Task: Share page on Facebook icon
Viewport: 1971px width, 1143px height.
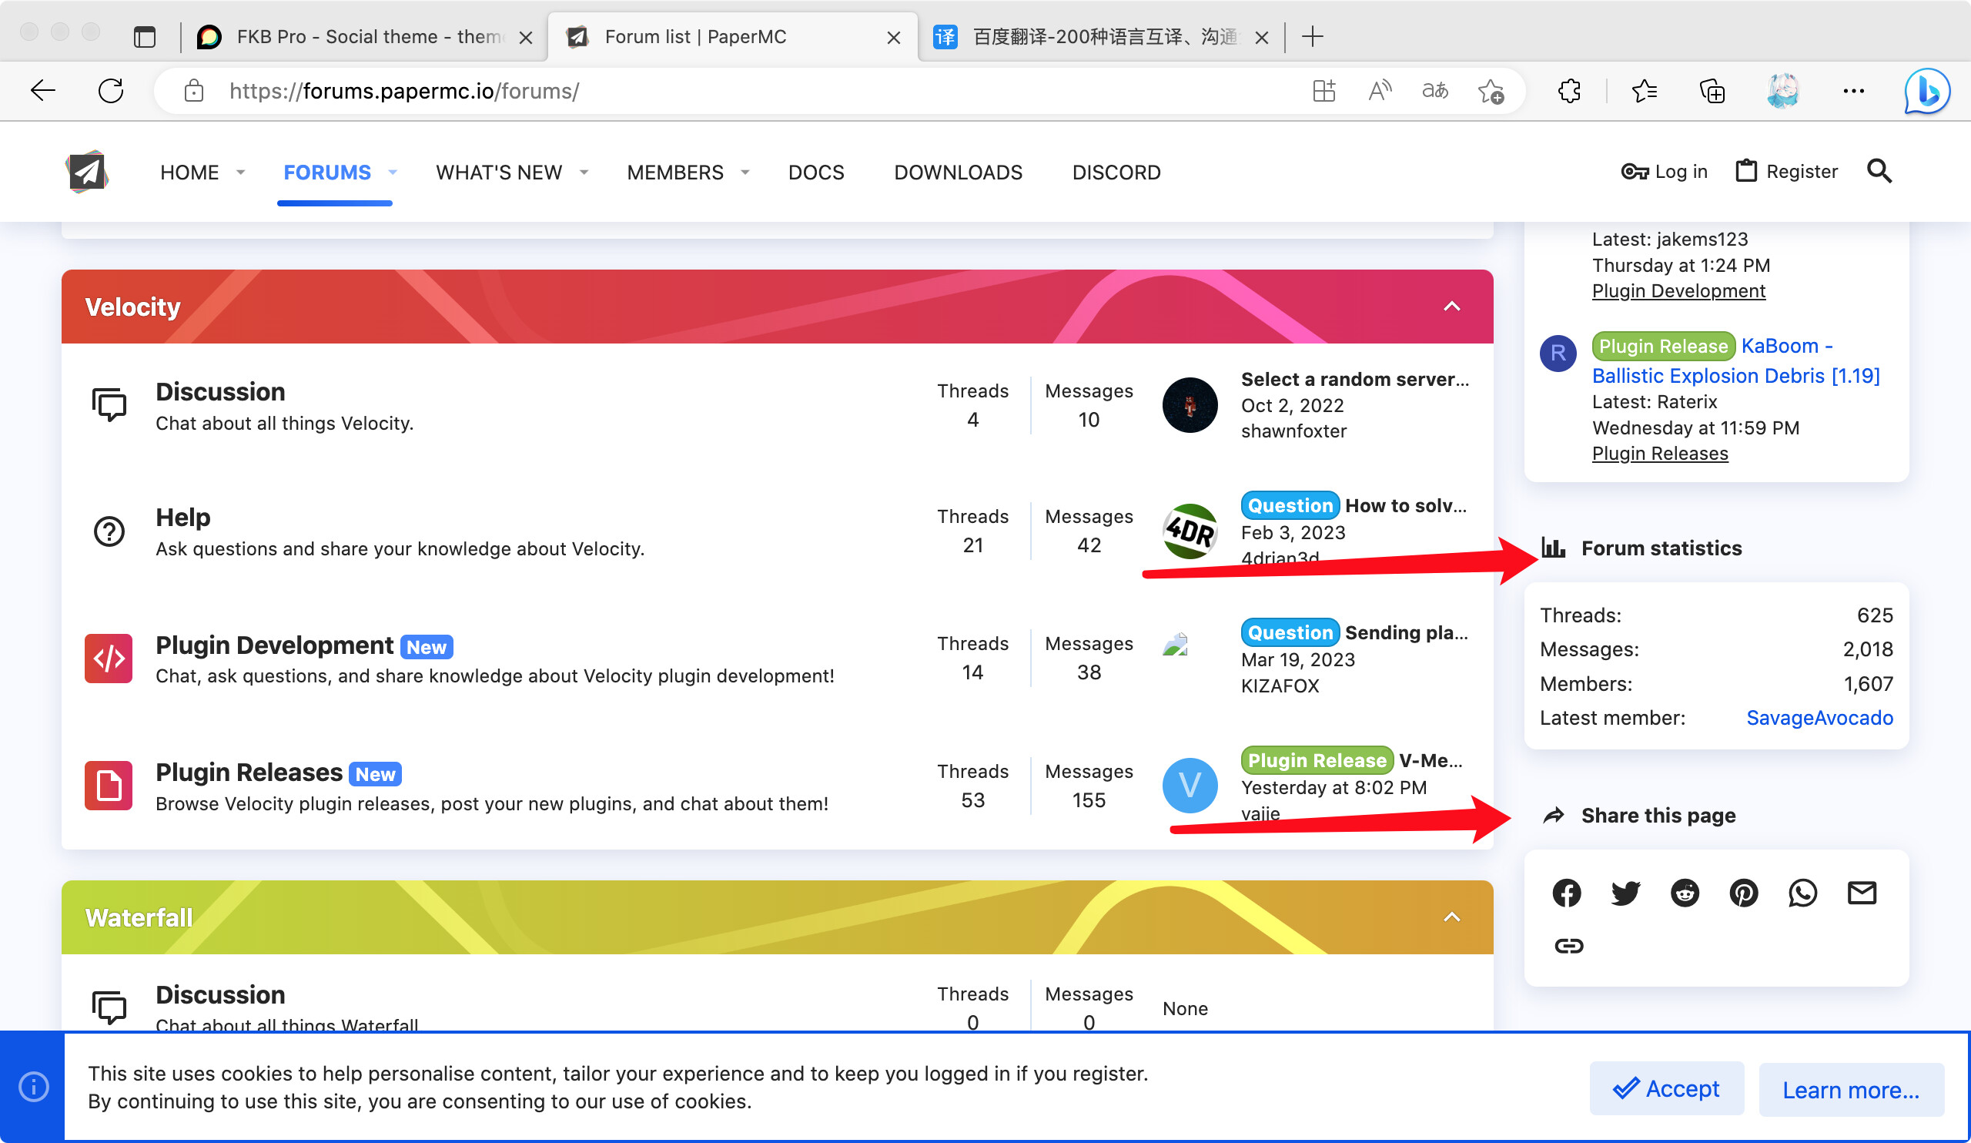Action: tap(1567, 893)
